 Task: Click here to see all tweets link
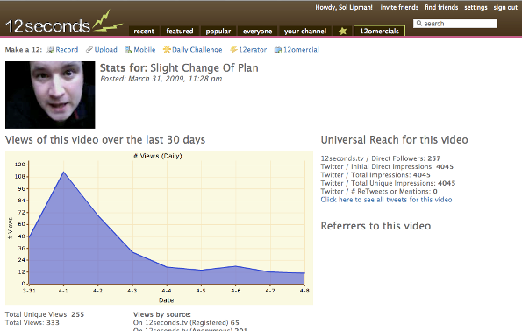[386, 200]
